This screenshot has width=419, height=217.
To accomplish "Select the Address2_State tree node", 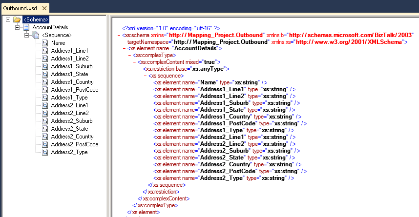I will (x=69, y=129).
